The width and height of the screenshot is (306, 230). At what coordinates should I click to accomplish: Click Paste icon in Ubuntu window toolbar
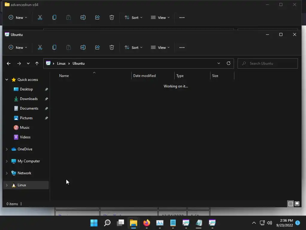coord(69,47)
